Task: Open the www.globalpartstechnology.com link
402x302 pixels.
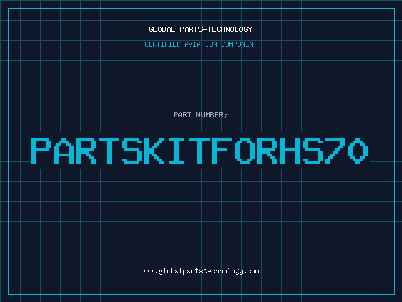Action: (x=200, y=271)
